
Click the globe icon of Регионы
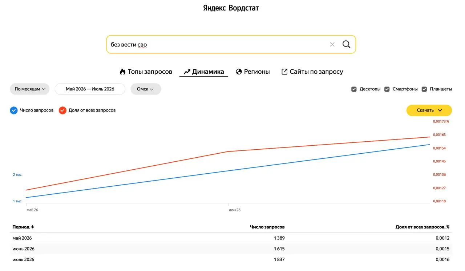239,72
